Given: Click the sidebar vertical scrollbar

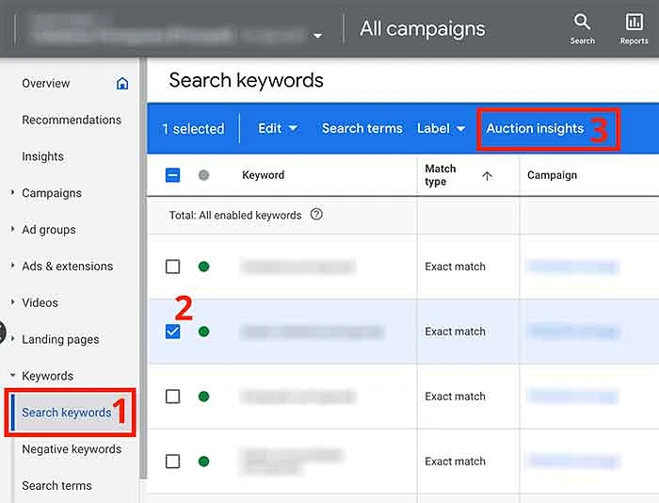Looking at the screenshot, I should point(143,269).
